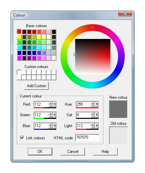Increase Green value with spinner up arrow
The height and width of the screenshot is (173, 145).
coord(50,114)
